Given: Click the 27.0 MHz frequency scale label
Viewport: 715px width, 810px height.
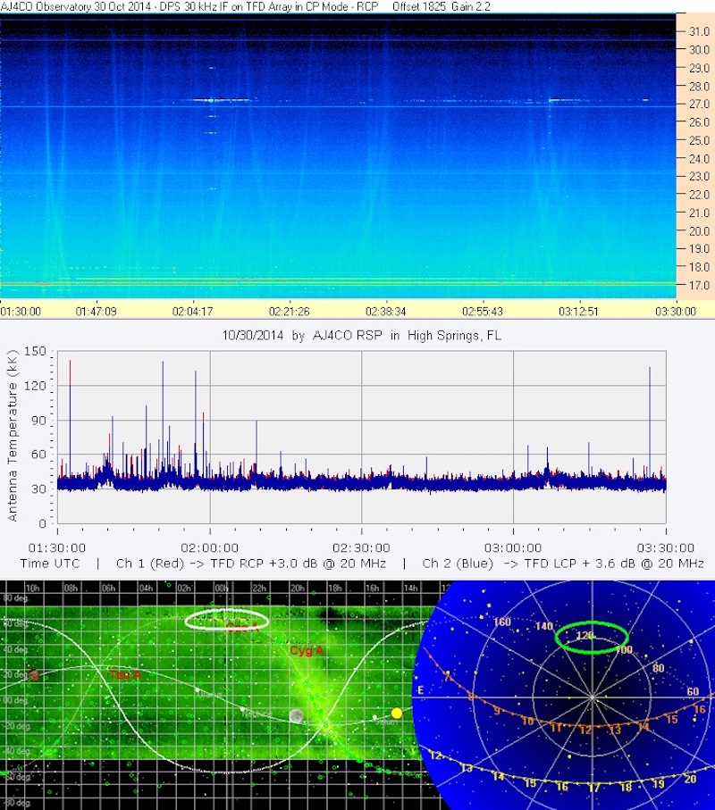Looking at the screenshot, I should click(x=699, y=104).
